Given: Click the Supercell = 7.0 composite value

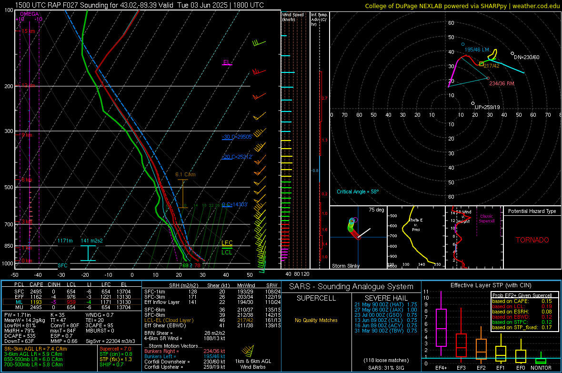Looking at the screenshot, I should (x=115, y=349).
